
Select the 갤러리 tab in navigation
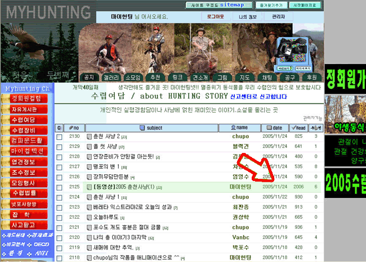click(110, 77)
